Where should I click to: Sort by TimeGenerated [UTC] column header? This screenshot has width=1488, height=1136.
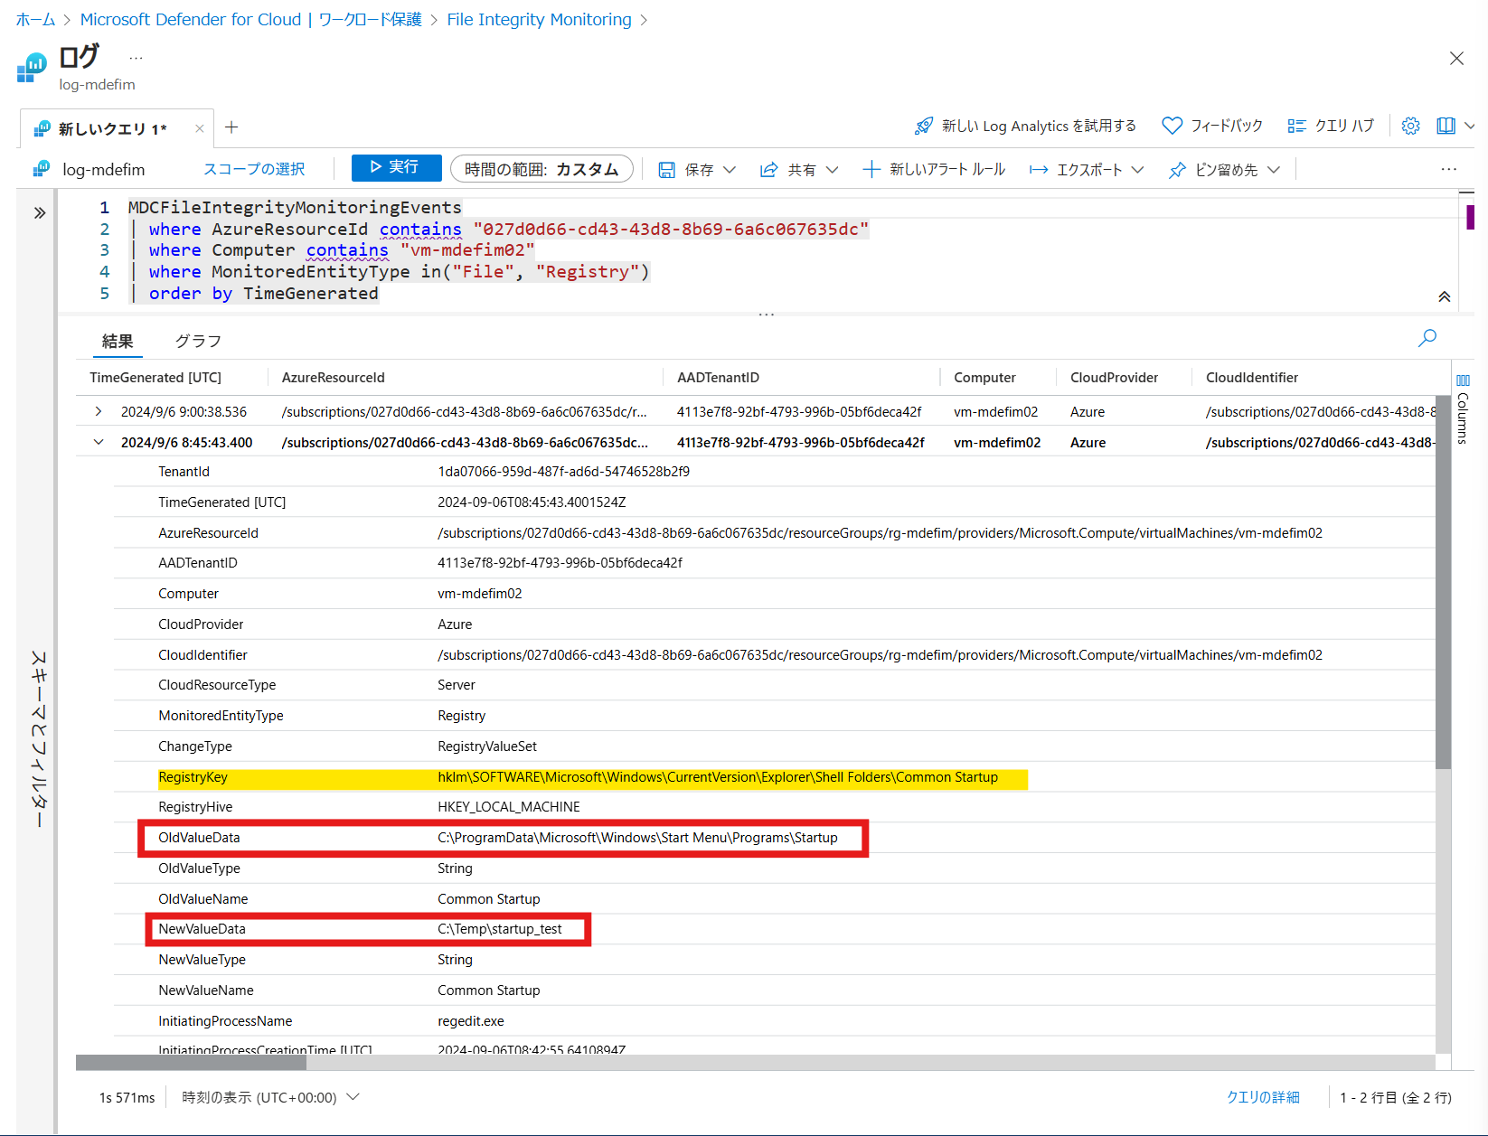pyautogui.click(x=155, y=378)
